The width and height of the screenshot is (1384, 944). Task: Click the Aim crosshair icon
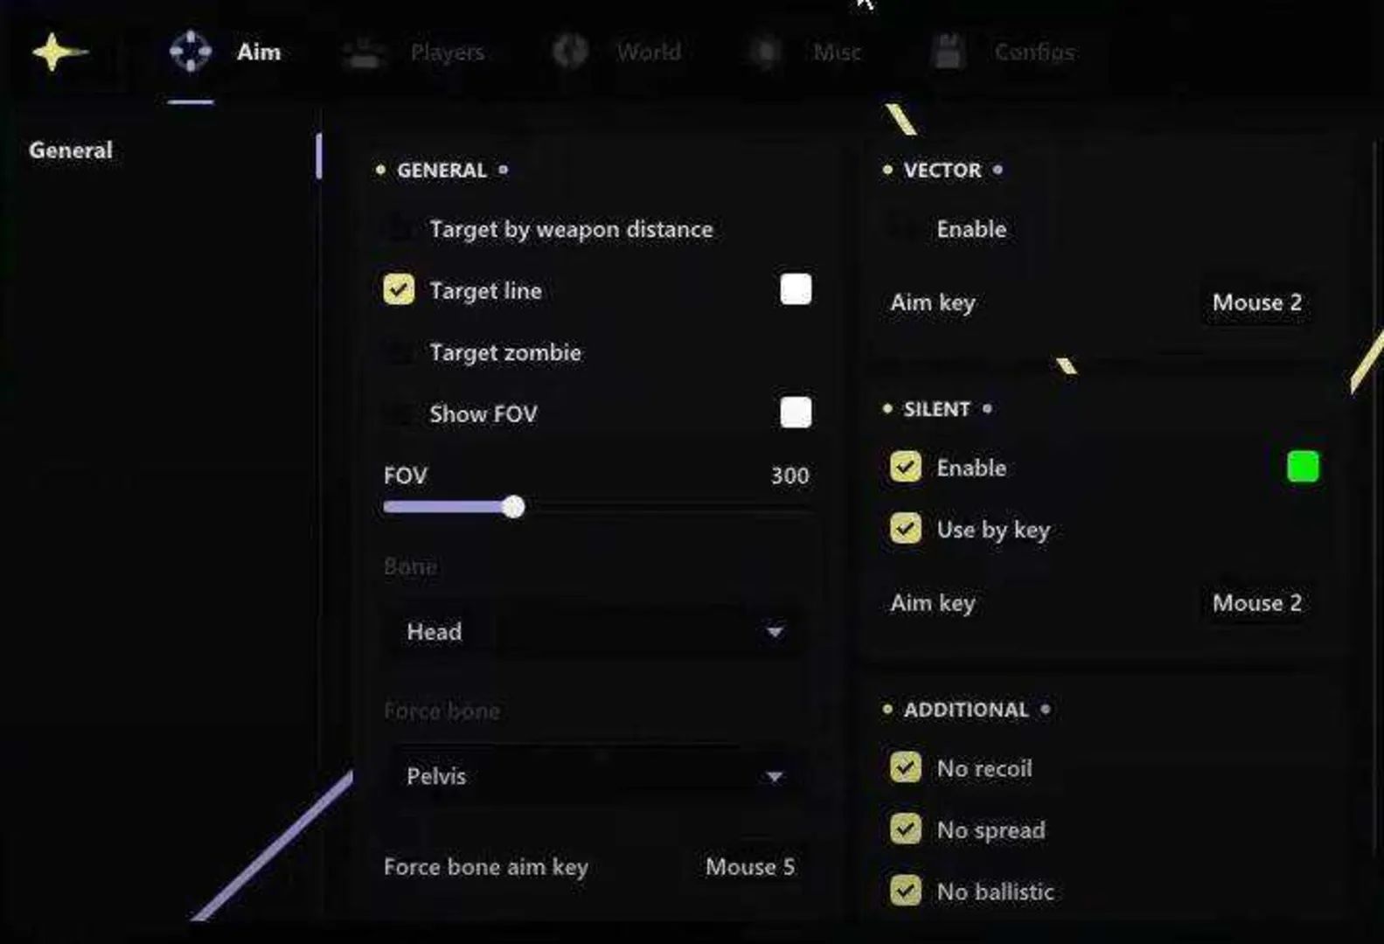coord(190,52)
